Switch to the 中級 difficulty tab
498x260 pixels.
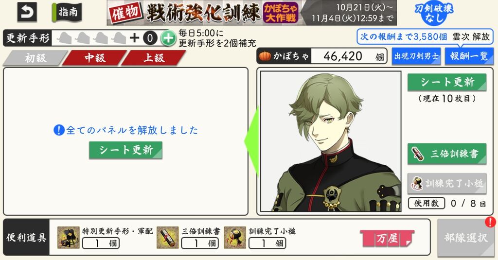pos(95,58)
